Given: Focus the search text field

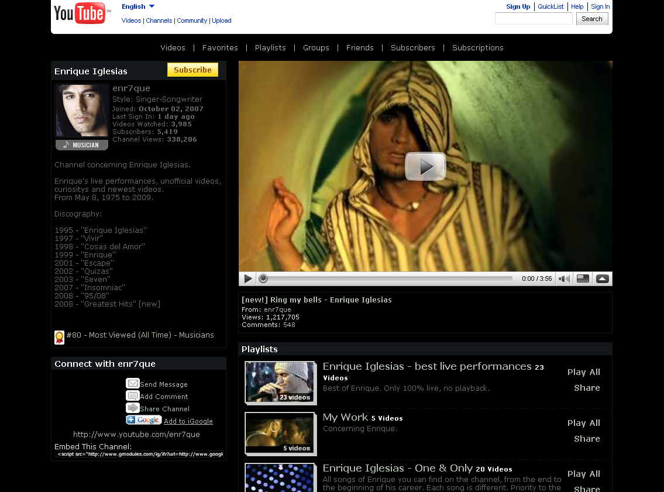Looking at the screenshot, I should coord(534,19).
